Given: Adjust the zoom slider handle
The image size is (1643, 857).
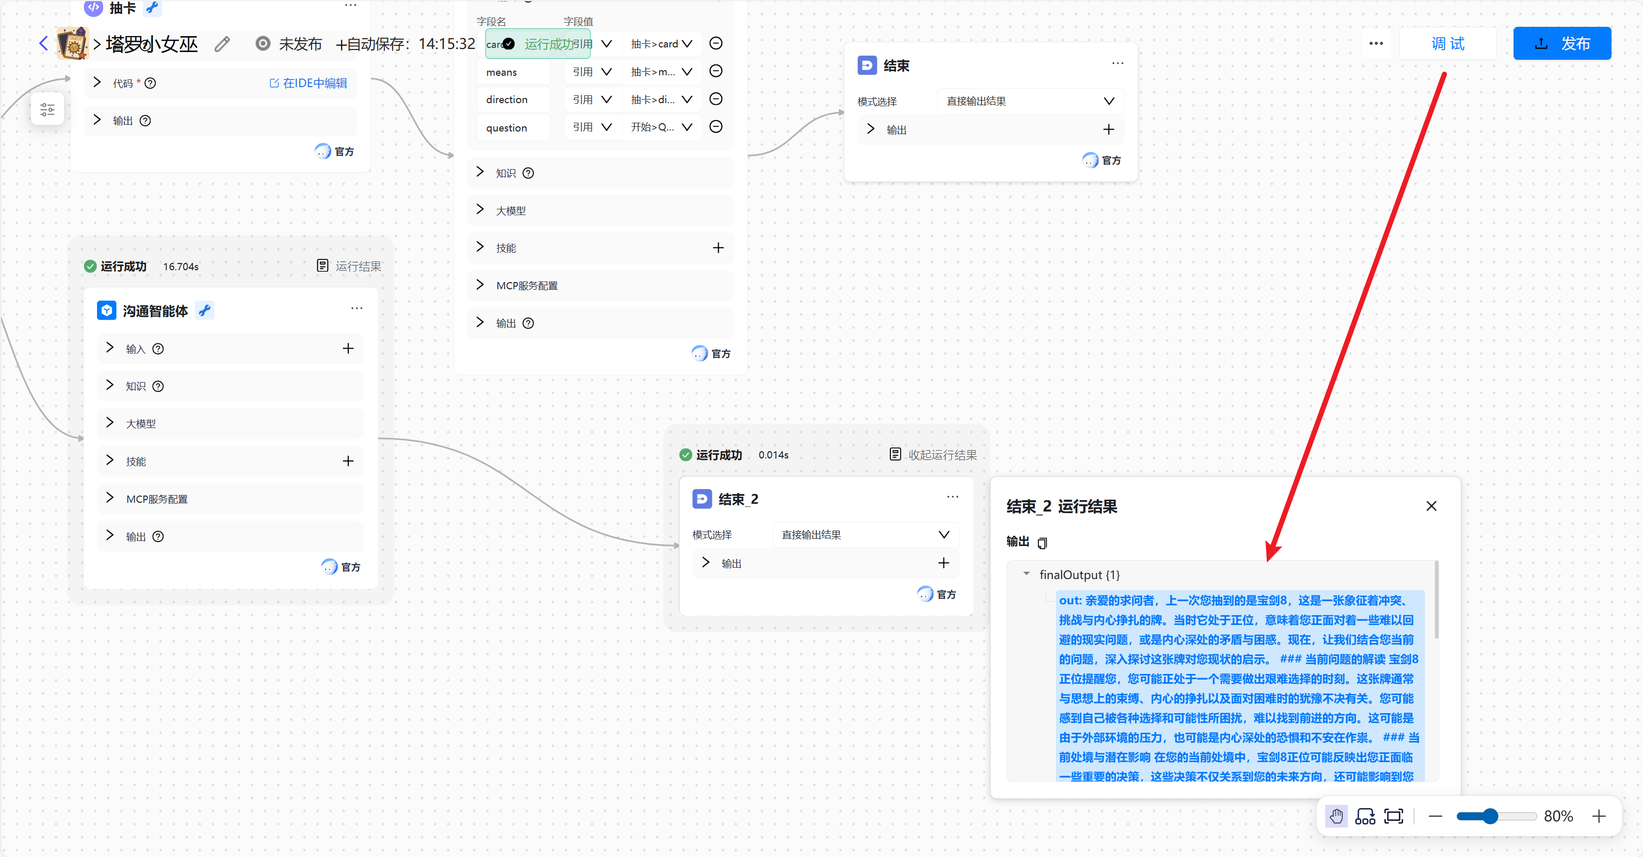Looking at the screenshot, I should [1490, 816].
